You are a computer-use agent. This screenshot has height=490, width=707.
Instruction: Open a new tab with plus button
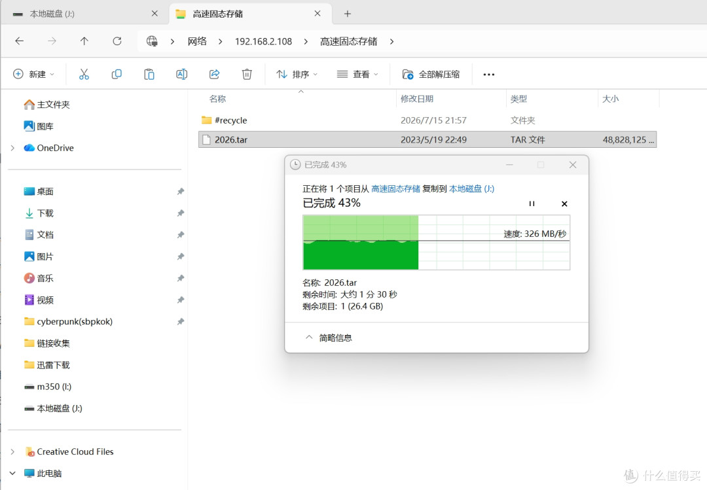(x=347, y=14)
